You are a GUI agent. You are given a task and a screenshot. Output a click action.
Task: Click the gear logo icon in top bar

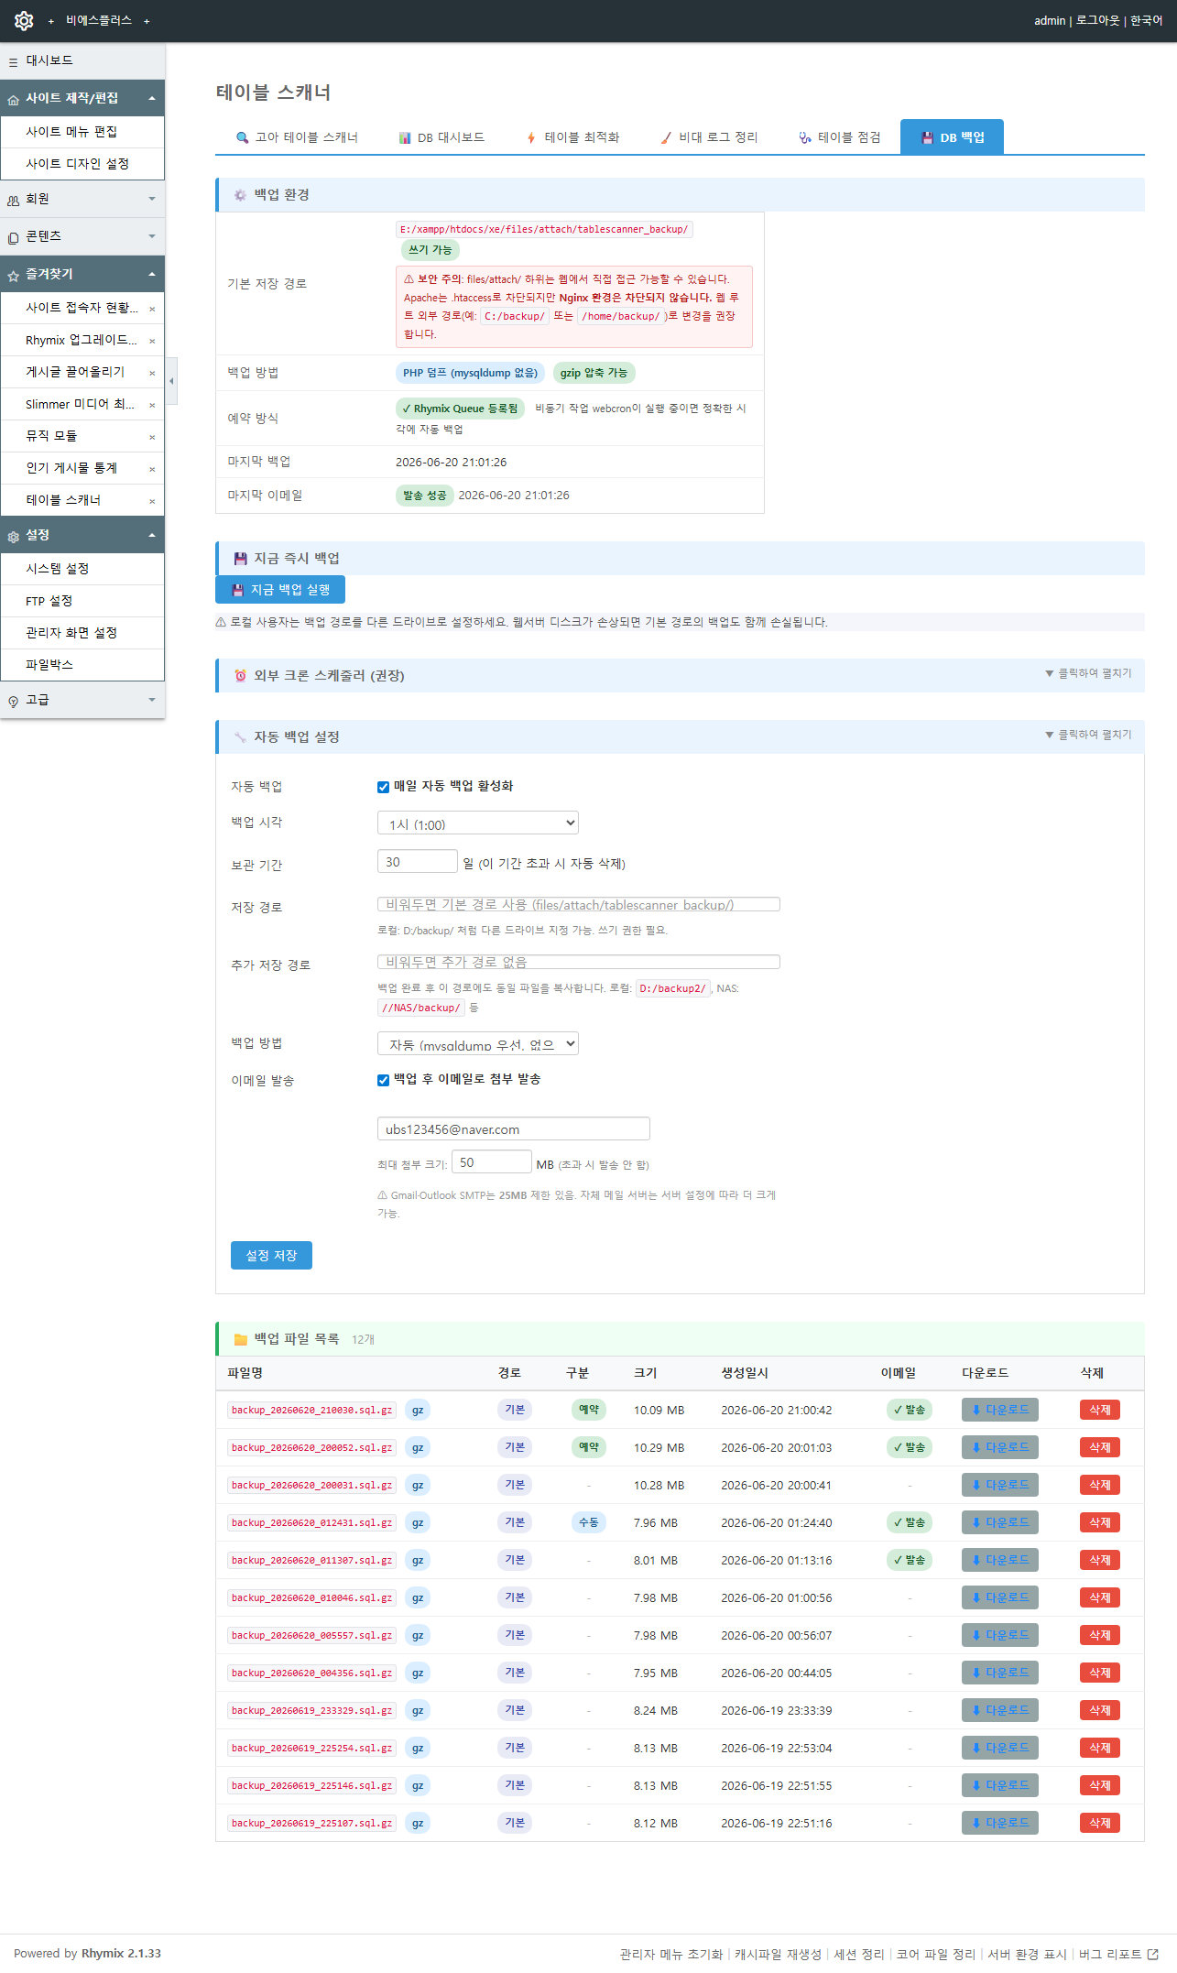pos(24,20)
